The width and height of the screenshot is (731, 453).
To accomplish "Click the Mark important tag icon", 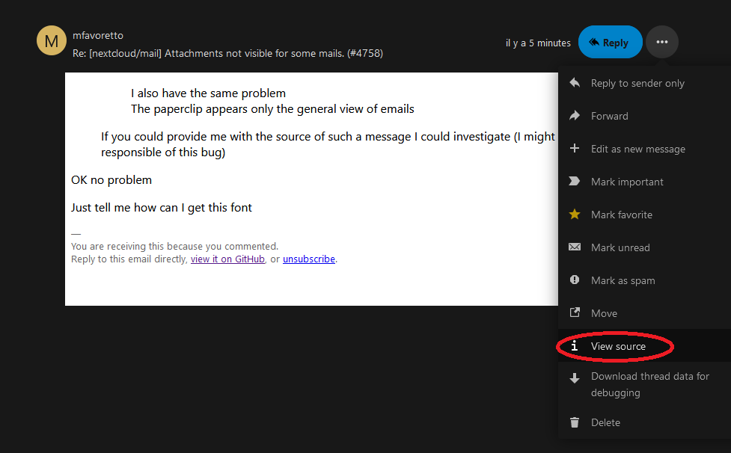I will (575, 182).
